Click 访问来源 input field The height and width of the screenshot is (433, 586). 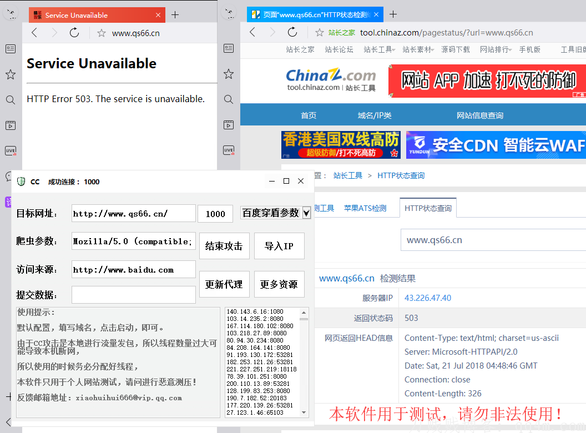coord(133,269)
